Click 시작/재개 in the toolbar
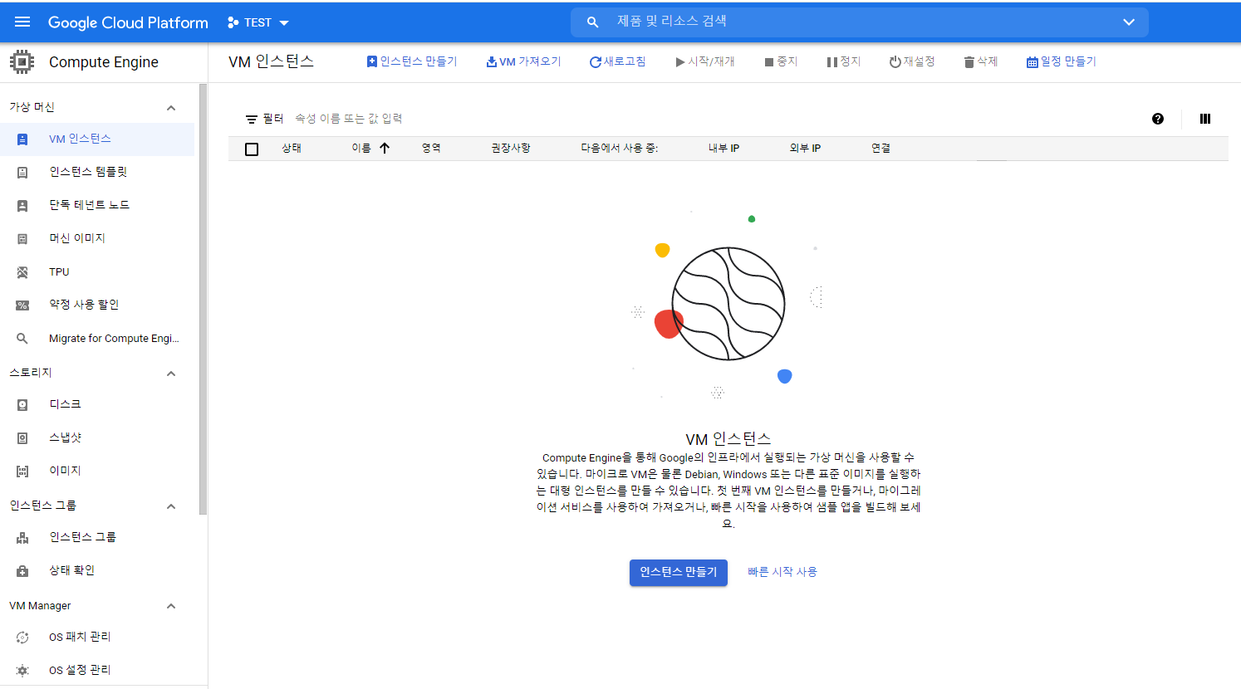Screen dimensions: 1241x689 click(x=705, y=61)
